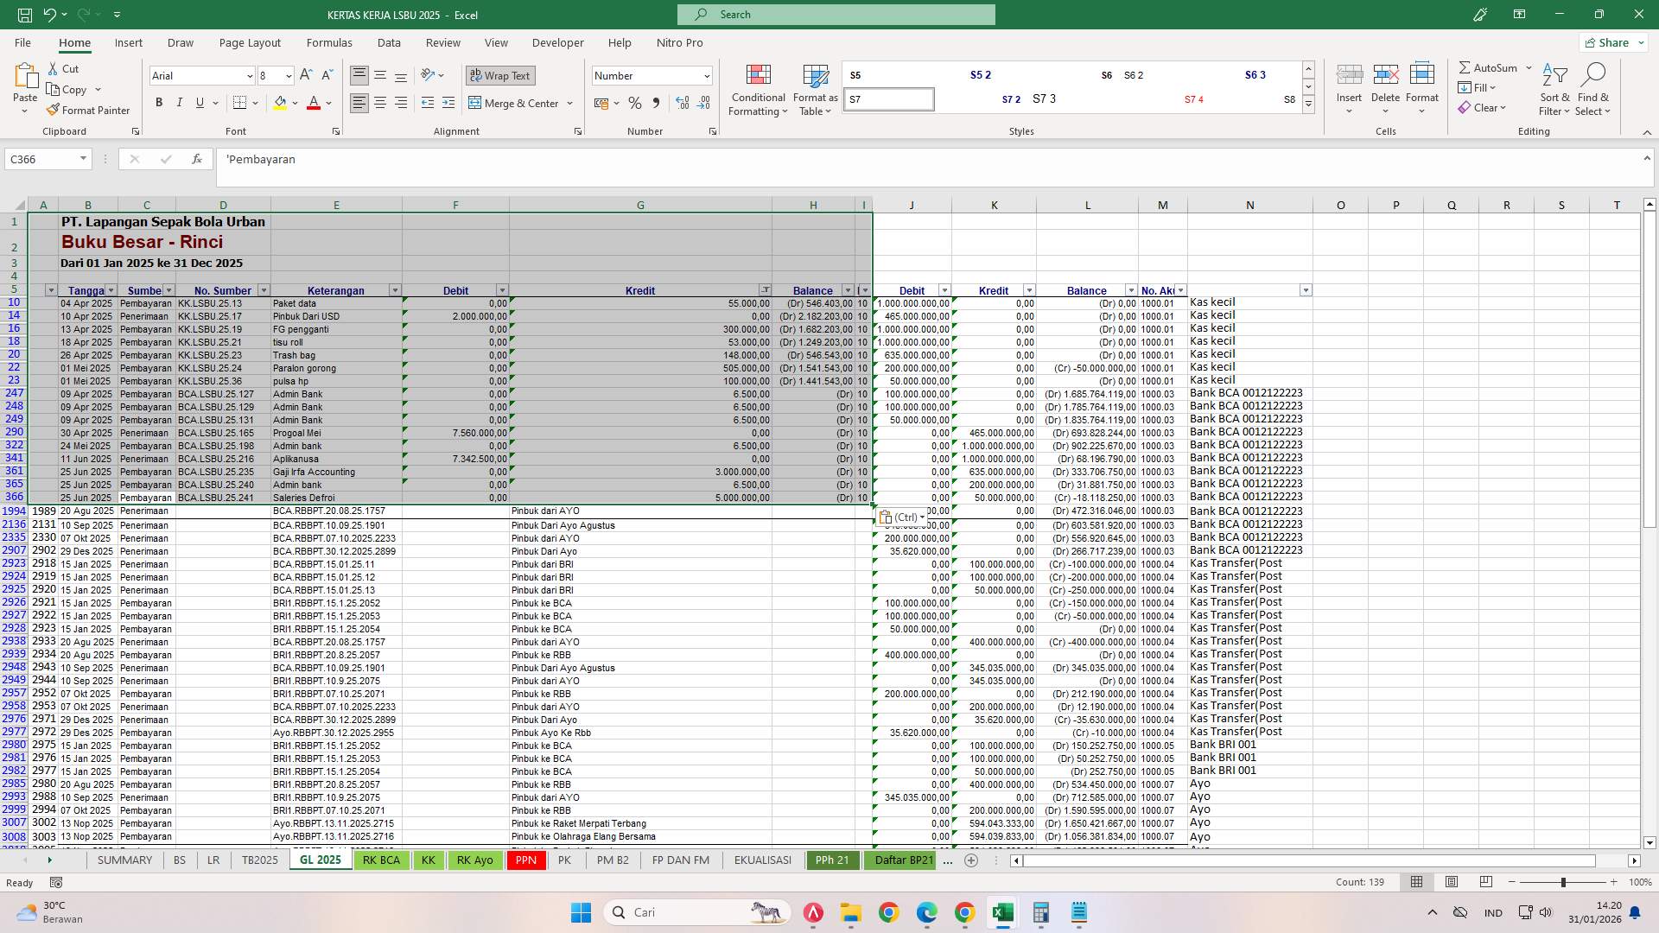This screenshot has width=1659, height=933.
Task: Click the Merge & Center button
Action: click(x=515, y=103)
